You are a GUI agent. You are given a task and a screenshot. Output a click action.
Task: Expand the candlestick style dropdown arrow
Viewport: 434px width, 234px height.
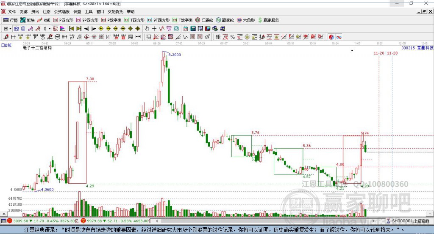coord(50,29)
